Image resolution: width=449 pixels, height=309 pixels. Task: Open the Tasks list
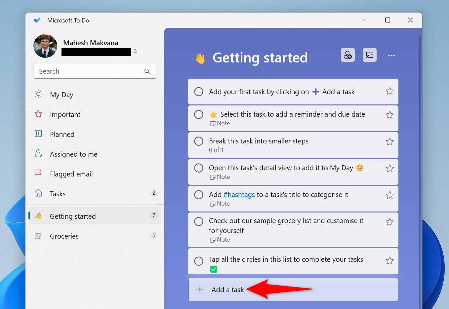[95, 194]
